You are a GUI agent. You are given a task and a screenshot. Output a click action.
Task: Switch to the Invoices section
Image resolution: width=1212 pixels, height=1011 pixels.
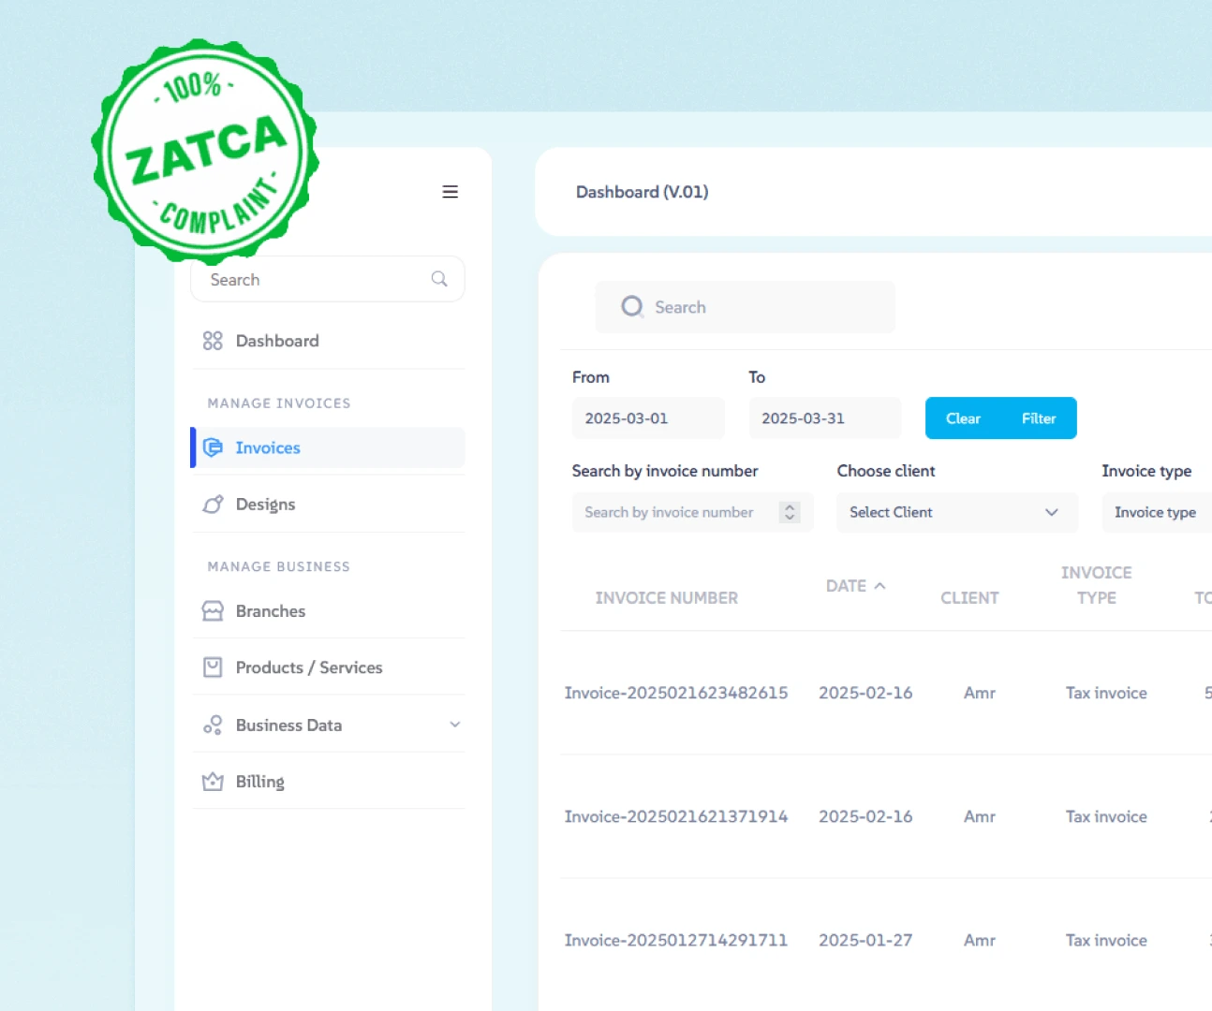coord(268,447)
